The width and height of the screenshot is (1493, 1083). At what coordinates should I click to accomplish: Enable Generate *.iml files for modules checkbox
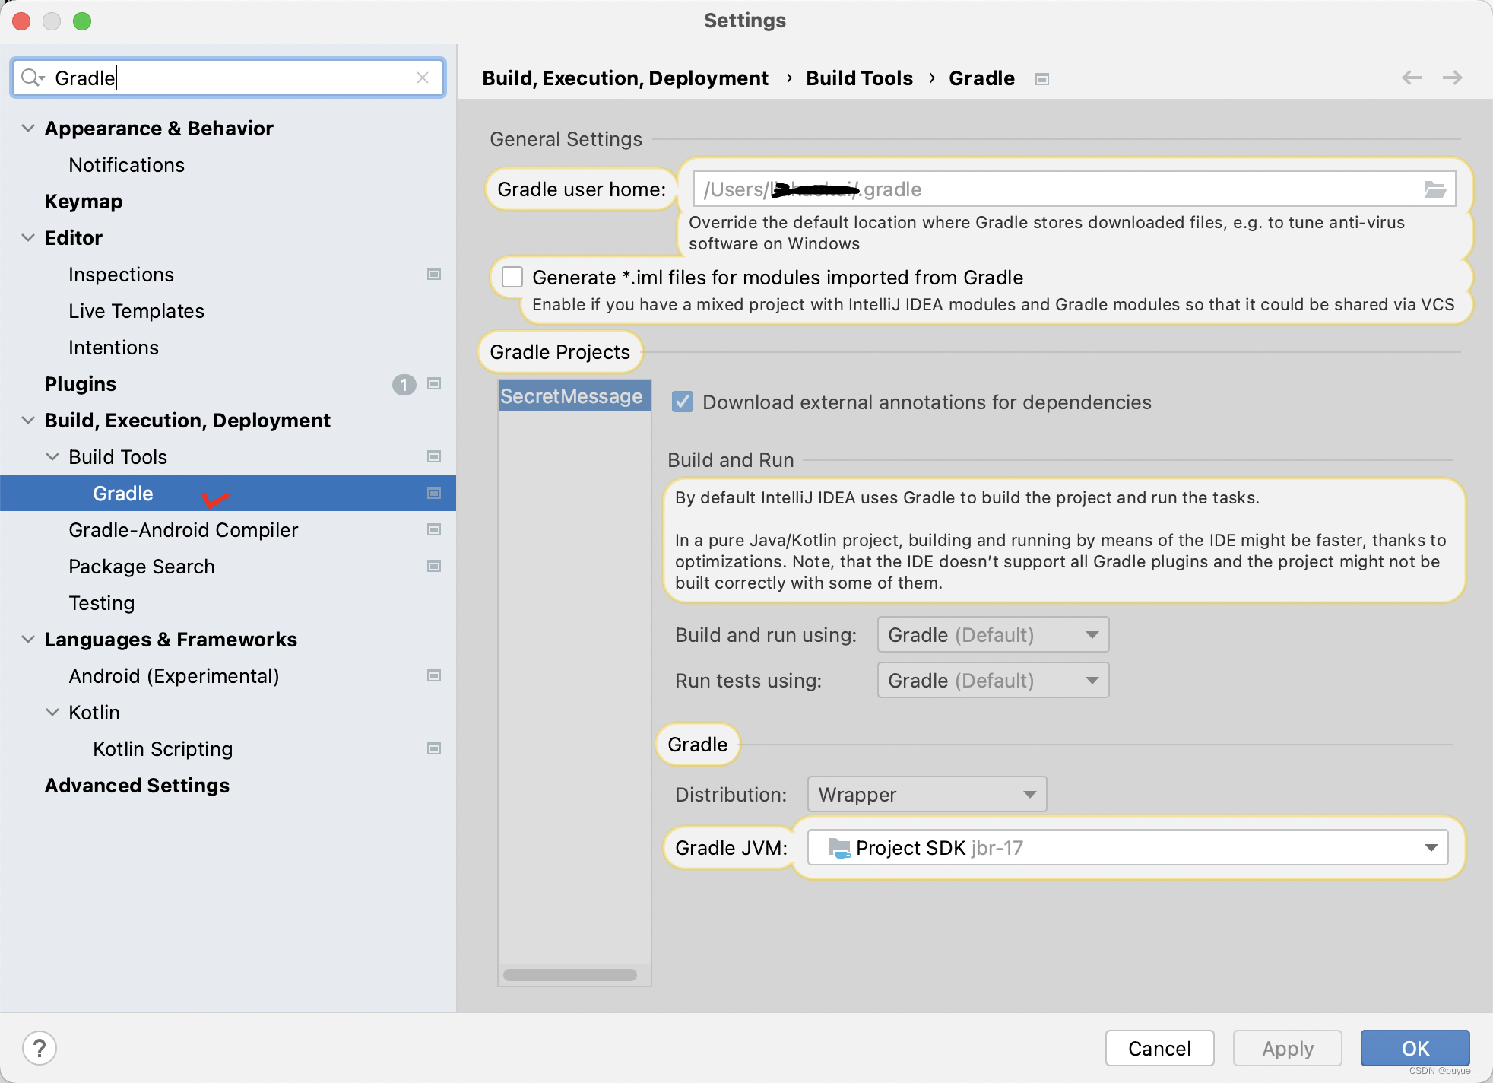pyautogui.click(x=515, y=277)
